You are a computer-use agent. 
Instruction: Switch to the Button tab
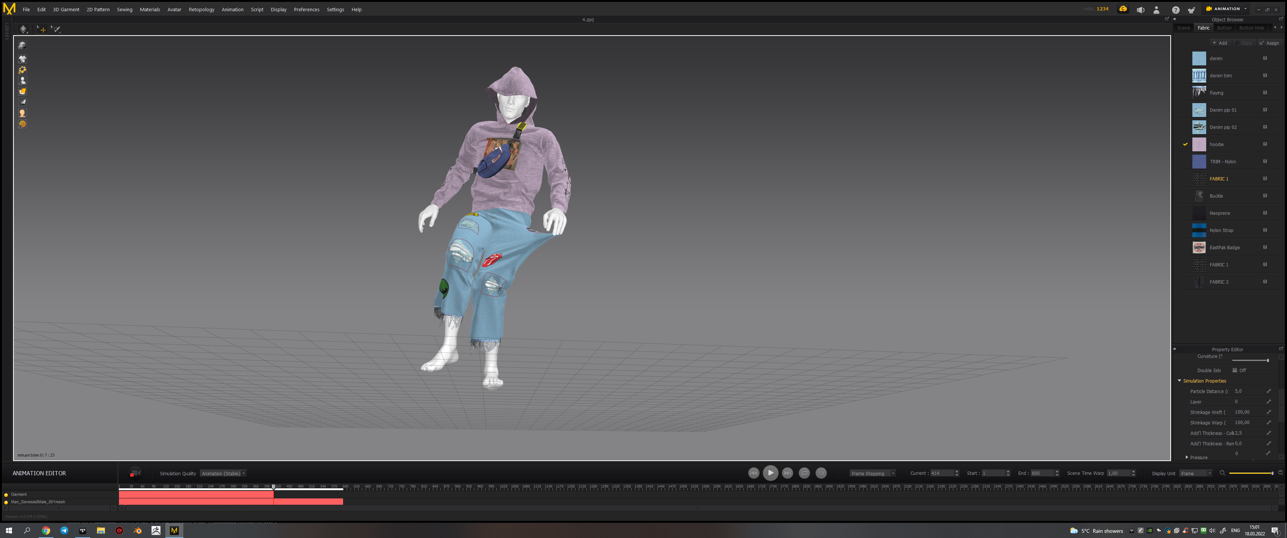(x=1224, y=28)
